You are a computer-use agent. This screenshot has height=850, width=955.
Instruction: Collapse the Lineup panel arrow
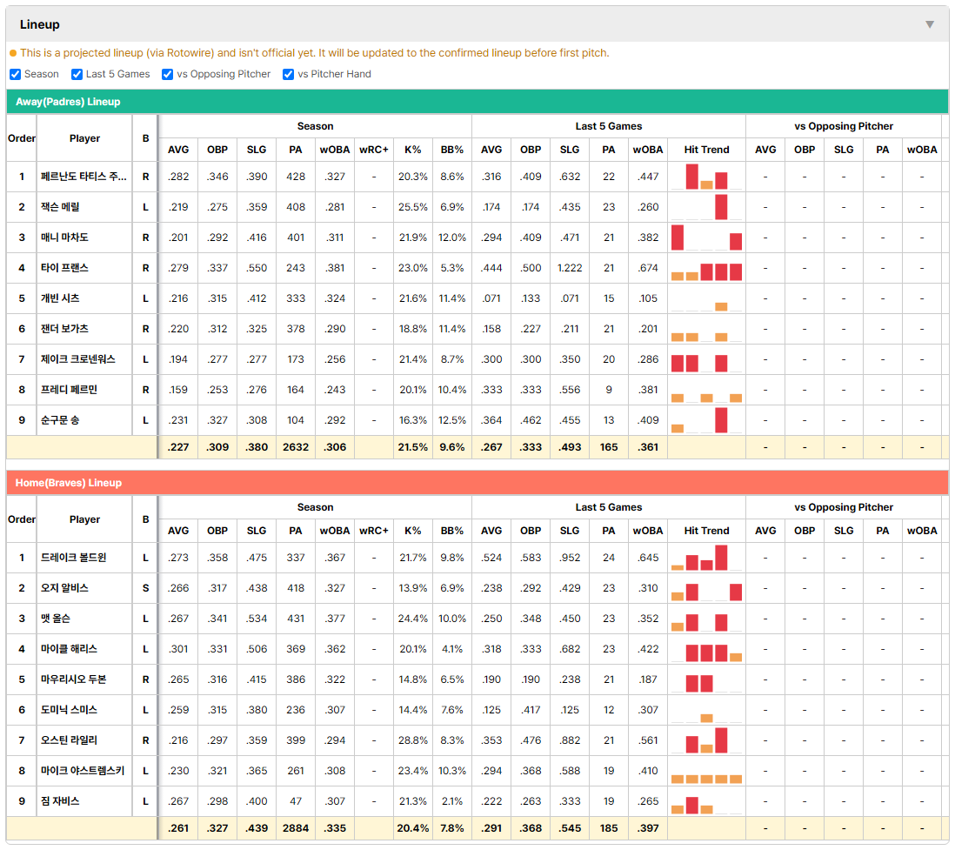coord(930,24)
